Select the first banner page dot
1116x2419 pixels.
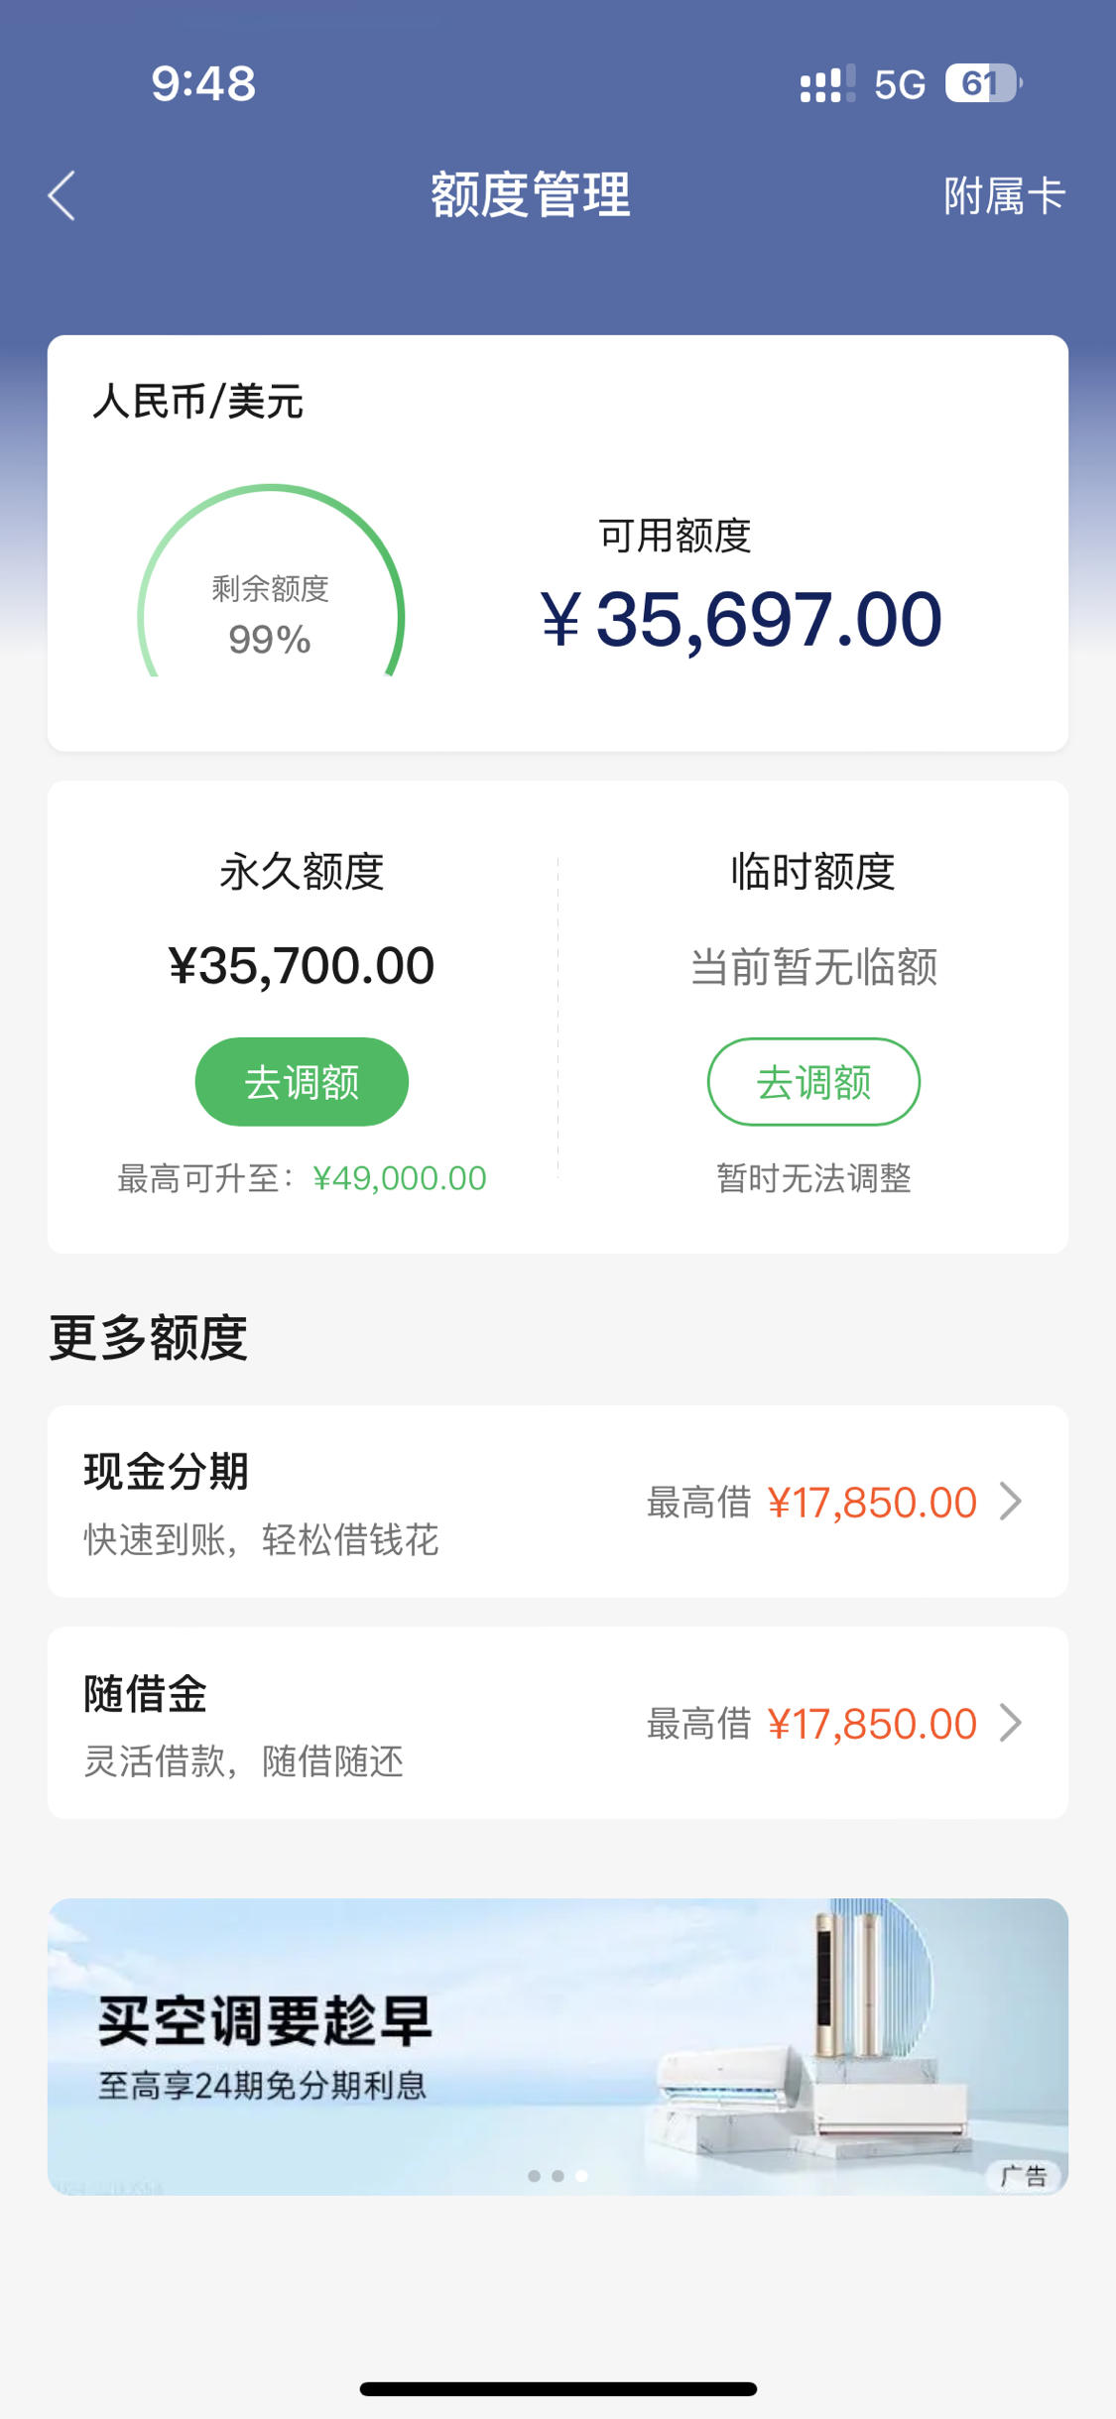click(x=534, y=2176)
